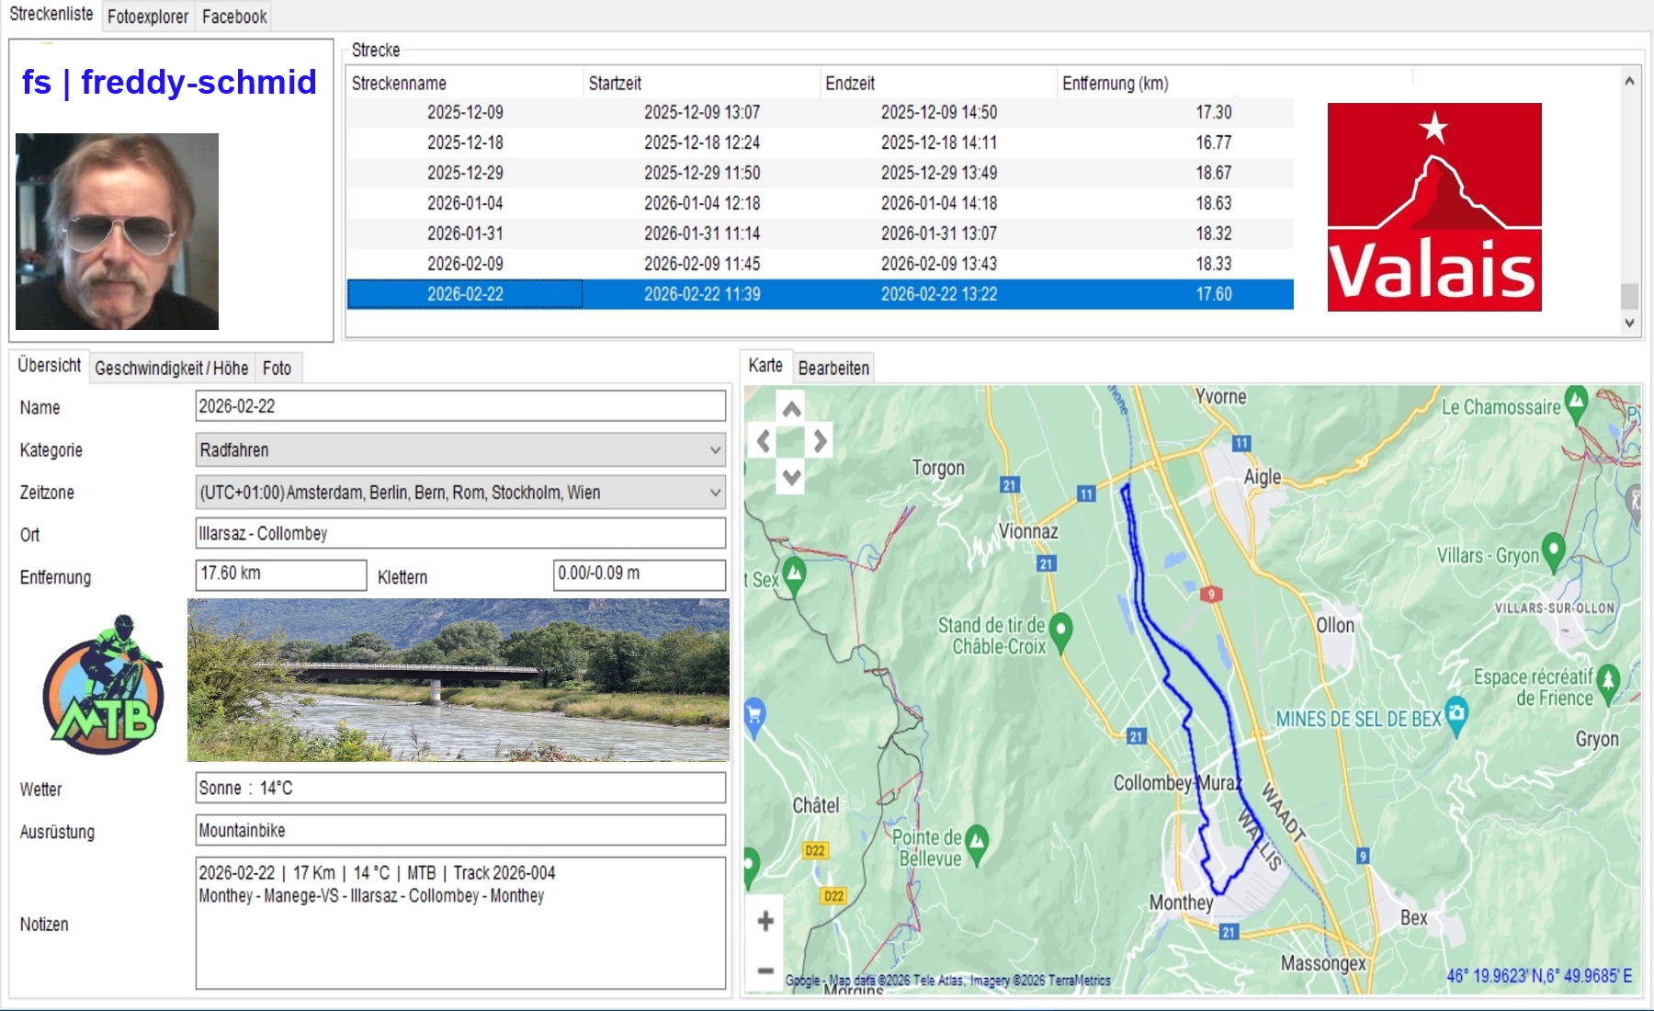Zoom out on map with minus
Screen dimensions: 1654x1011
click(x=765, y=971)
